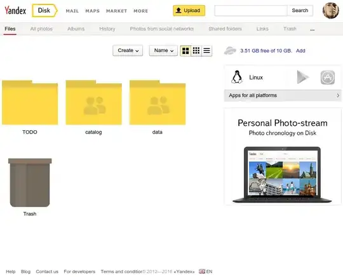The height and width of the screenshot is (277, 343).
Task: Focus the search input field
Action: click(x=251, y=11)
